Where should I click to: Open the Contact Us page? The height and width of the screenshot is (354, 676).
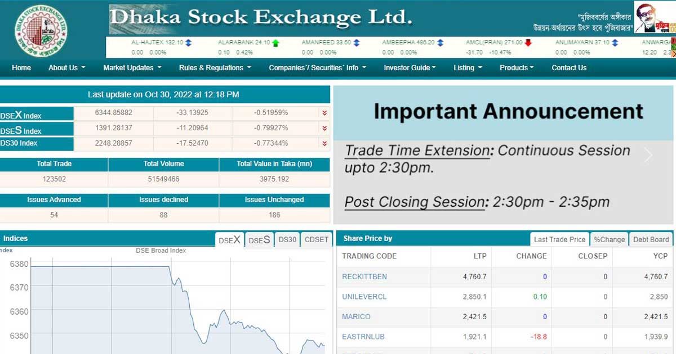pyautogui.click(x=569, y=67)
